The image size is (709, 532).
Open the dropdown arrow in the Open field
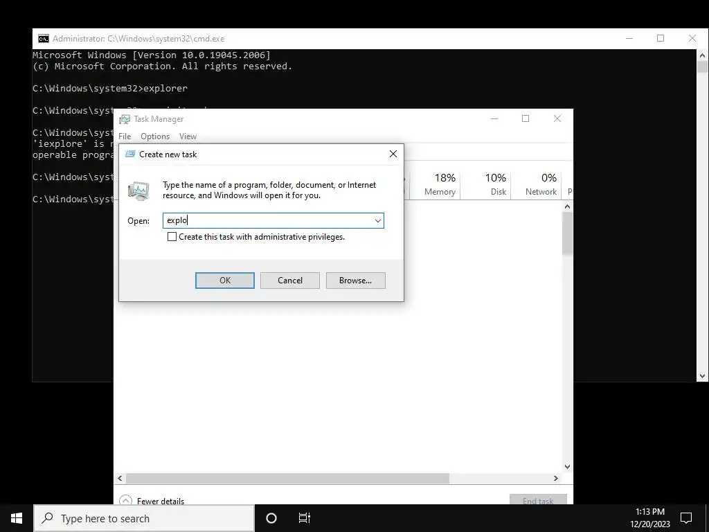click(377, 221)
